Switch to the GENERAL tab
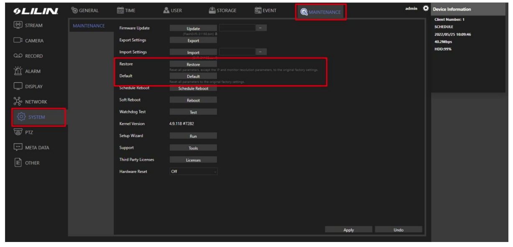Viewport: 513px width, 247px height. tap(85, 11)
